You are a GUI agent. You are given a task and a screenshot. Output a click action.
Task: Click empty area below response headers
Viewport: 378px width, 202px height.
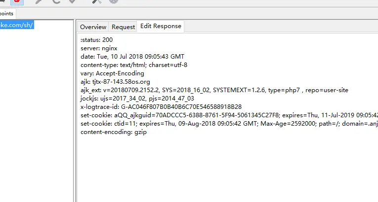coord(227,168)
